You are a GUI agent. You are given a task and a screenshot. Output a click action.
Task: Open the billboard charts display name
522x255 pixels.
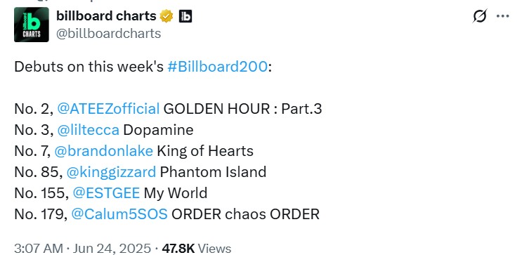[106, 15]
